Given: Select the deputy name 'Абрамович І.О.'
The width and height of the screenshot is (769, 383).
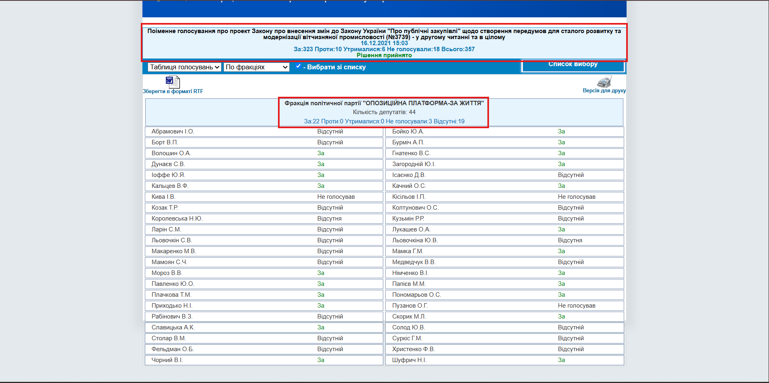Looking at the screenshot, I should tap(173, 131).
